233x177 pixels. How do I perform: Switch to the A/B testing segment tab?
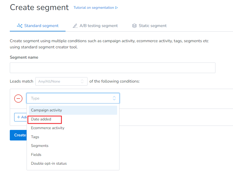98,26
